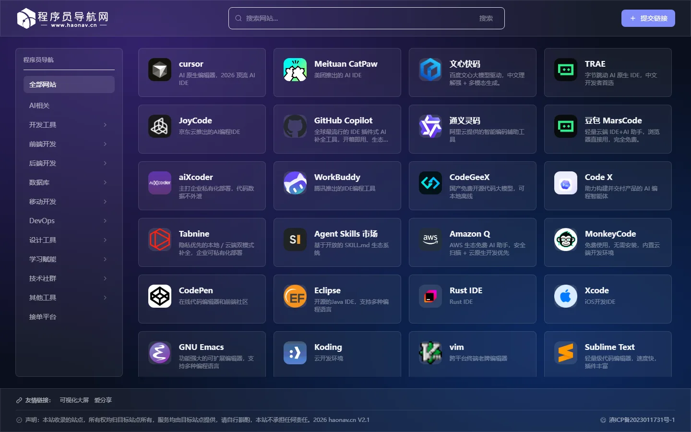691x432 pixels.
Task: Click the CodePen icon
Action: tap(160, 296)
